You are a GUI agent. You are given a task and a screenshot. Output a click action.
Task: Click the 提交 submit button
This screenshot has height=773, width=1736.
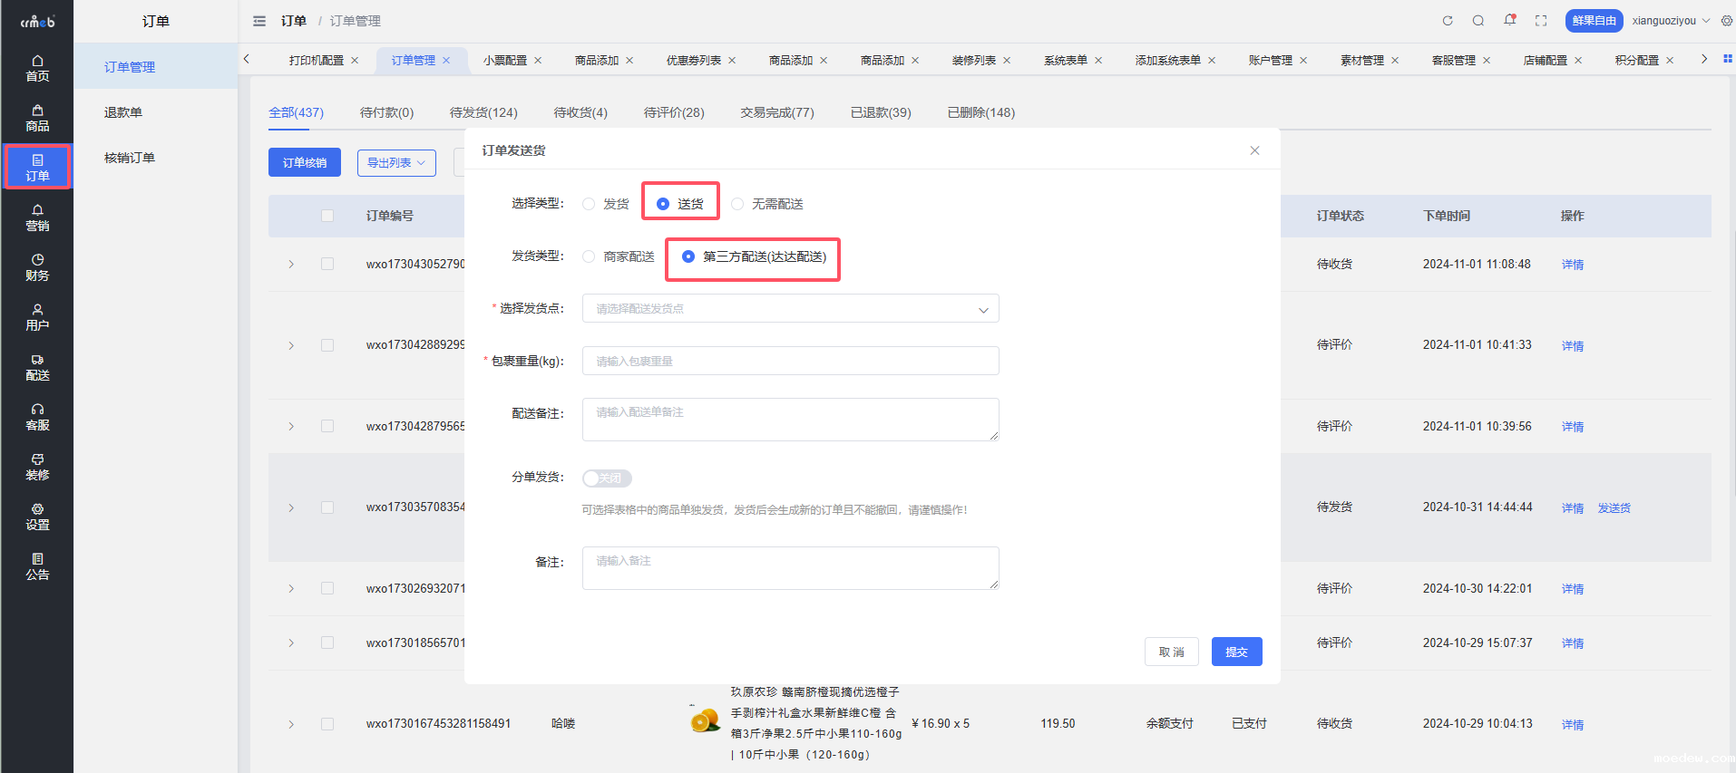click(1236, 652)
